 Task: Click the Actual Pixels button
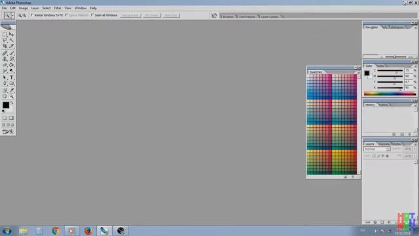pos(131,15)
